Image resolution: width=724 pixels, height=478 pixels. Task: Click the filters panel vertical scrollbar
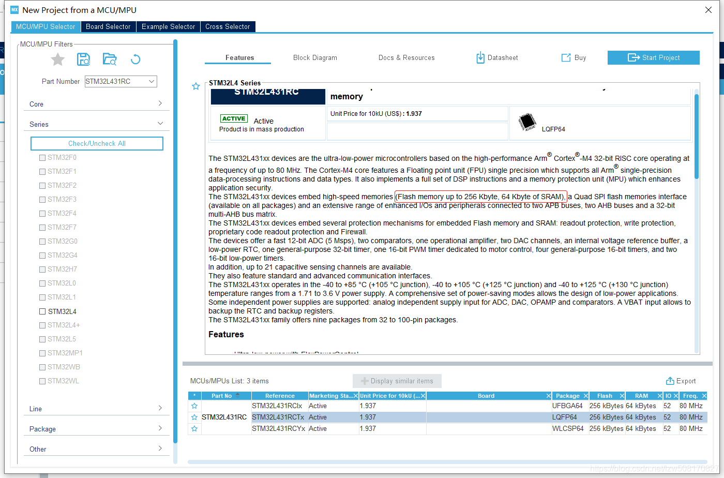[x=175, y=241]
